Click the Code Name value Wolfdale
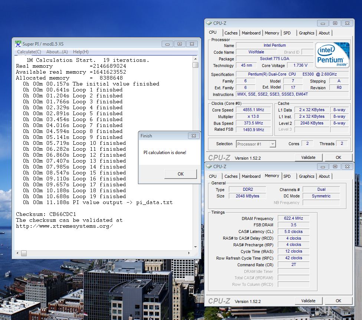Image resolution: width=362 pixels, height=320 pixels. click(x=256, y=52)
